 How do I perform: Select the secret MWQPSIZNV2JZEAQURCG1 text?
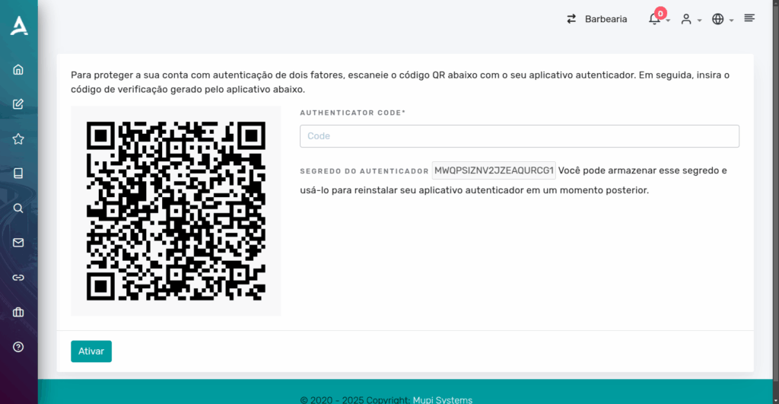pos(494,170)
